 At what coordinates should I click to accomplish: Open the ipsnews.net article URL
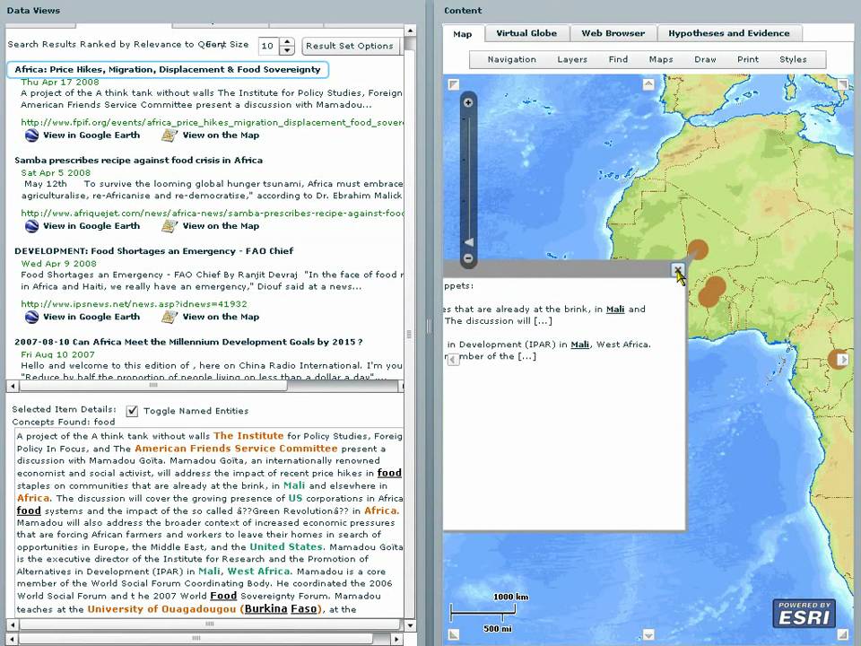[134, 304]
